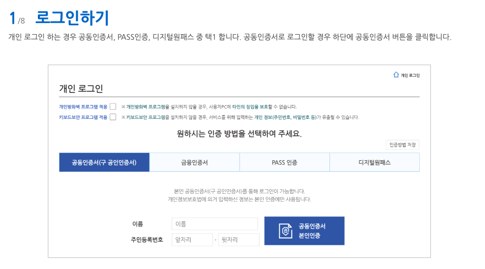
Task: Switch to the 금융인증서 tab
Action: (x=194, y=162)
